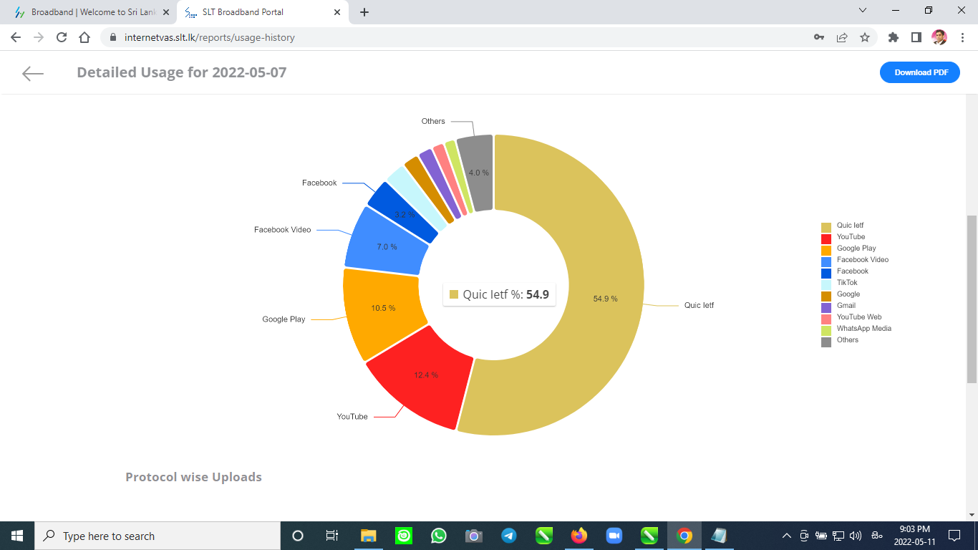This screenshot has height=550, width=978.
Task: Click the Detailed Usage for 2022-05-07 heading
Action: (181, 72)
